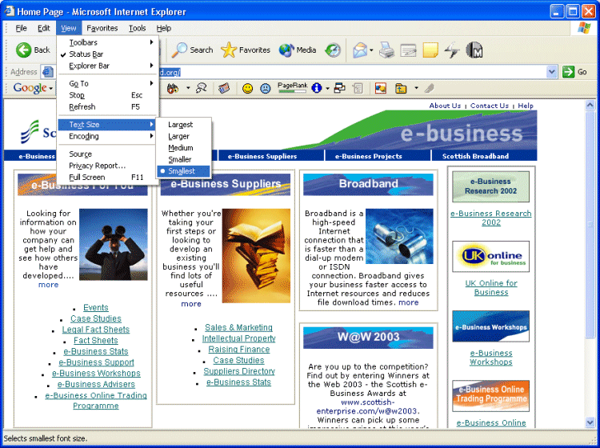Click the Windows flag logo icon
Image resolution: width=600 pixels, height=448 pixels.
(x=584, y=28)
